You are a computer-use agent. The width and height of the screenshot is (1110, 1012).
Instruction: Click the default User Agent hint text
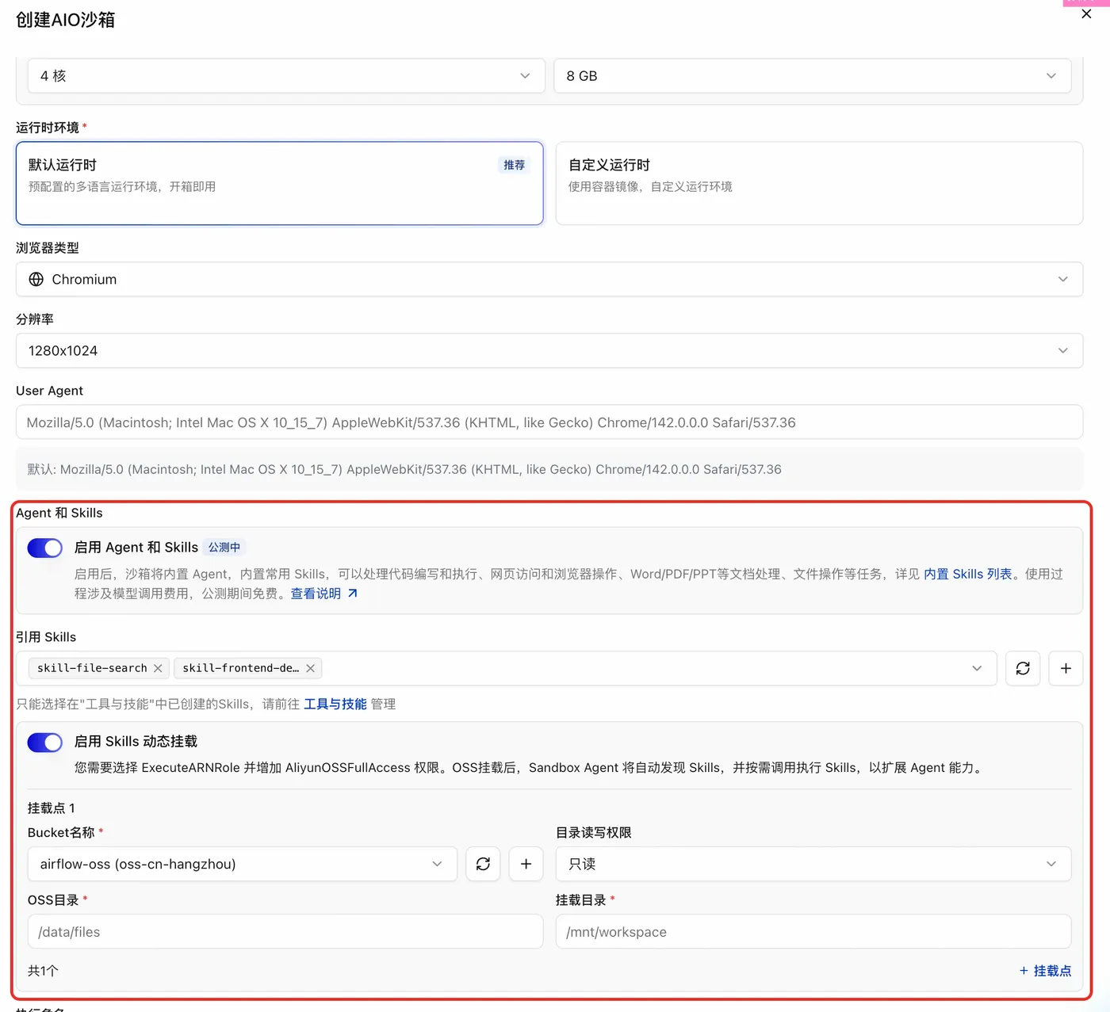(404, 469)
